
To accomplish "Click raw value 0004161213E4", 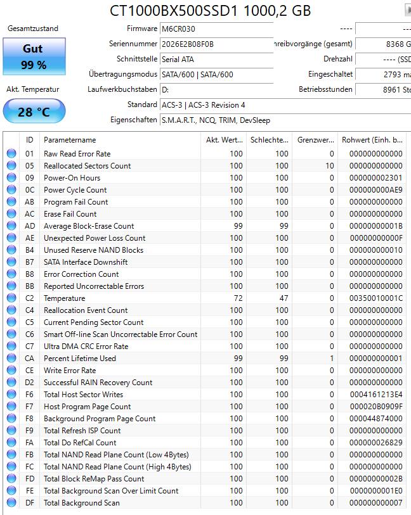I will [376, 395].
